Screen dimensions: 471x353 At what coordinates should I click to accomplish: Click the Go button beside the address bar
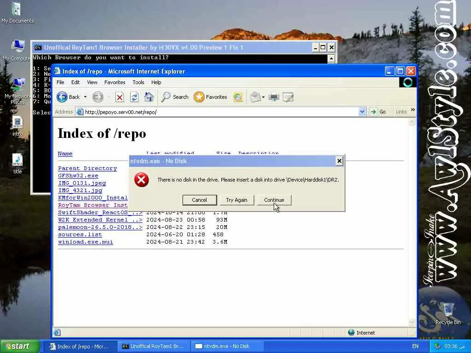[x=378, y=112]
